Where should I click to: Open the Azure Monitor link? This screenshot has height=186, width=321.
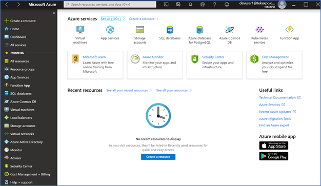click(153, 57)
